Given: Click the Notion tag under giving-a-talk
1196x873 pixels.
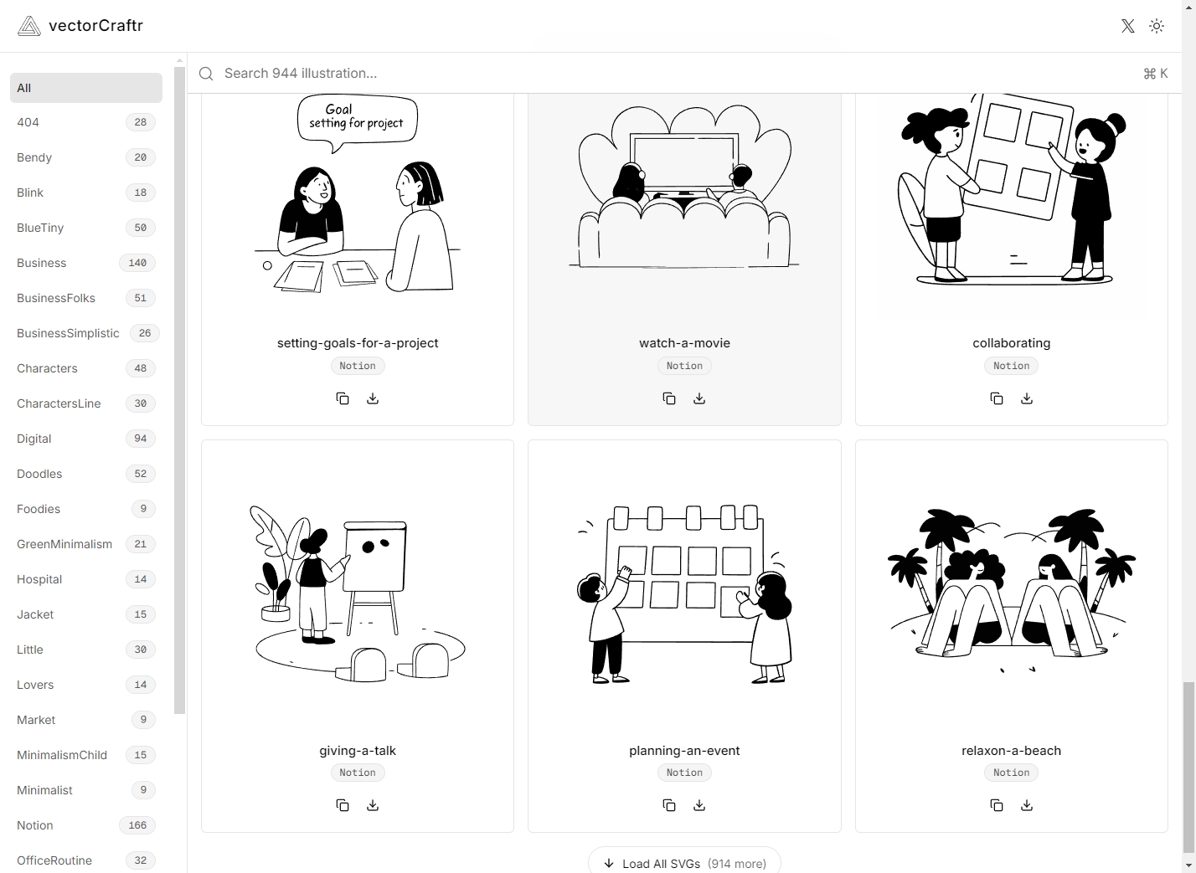Looking at the screenshot, I should click(x=358, y=773).
